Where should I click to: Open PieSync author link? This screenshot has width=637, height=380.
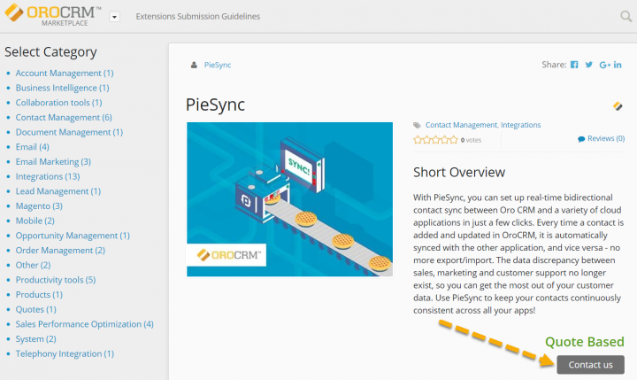(x=218, y=65)
